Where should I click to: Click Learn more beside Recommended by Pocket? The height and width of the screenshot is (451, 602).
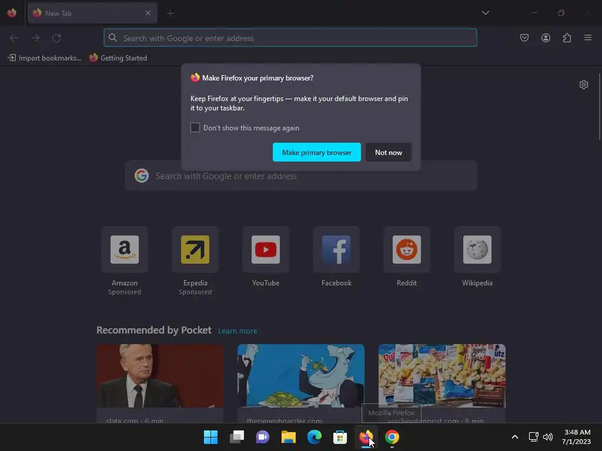[238, 331]
